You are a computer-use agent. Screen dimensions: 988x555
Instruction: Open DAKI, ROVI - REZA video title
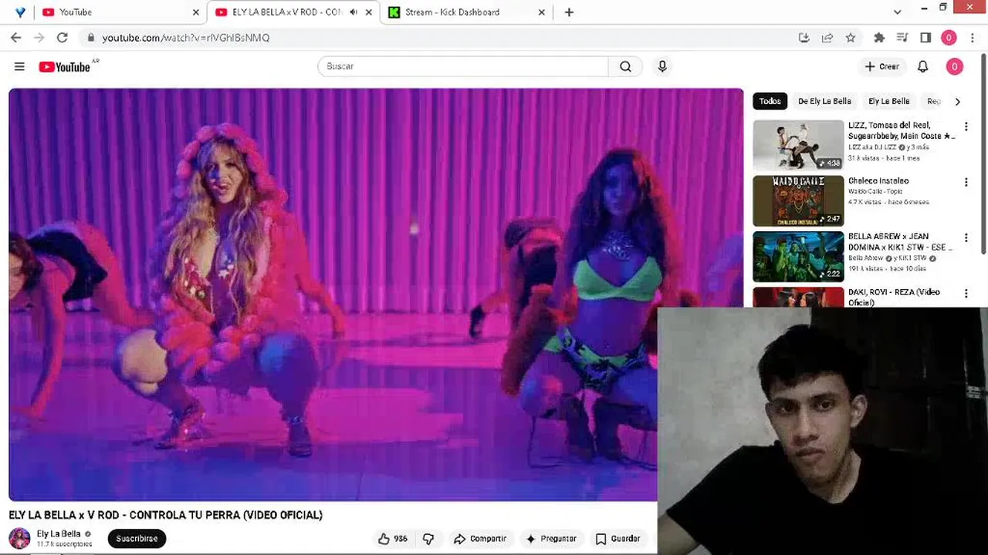pos(894,297)
